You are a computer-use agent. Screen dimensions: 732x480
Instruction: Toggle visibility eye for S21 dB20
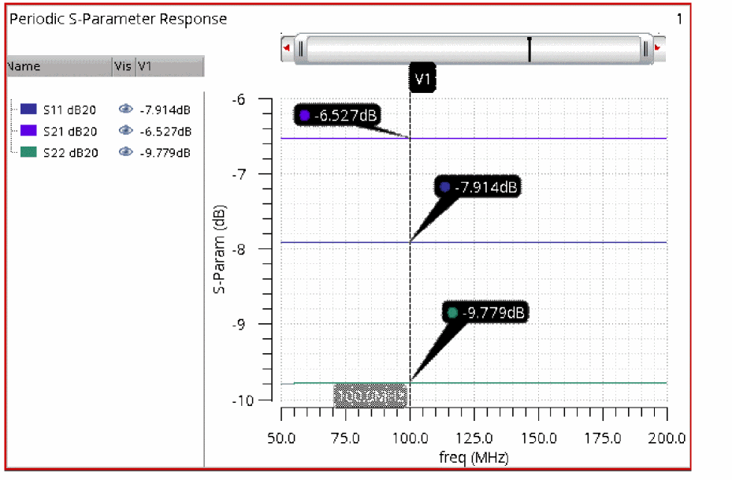125,130
